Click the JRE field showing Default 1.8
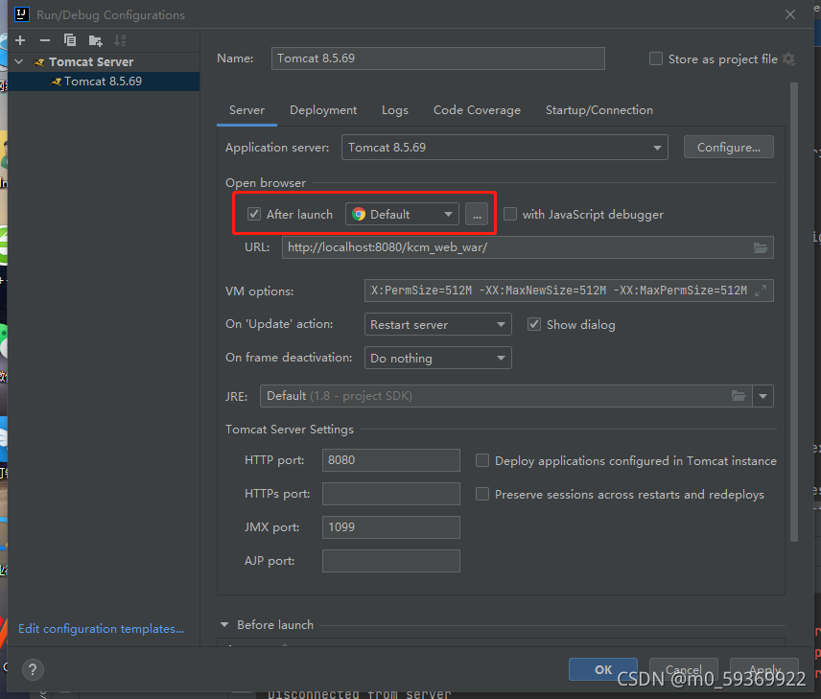 (x=505, y=396)
